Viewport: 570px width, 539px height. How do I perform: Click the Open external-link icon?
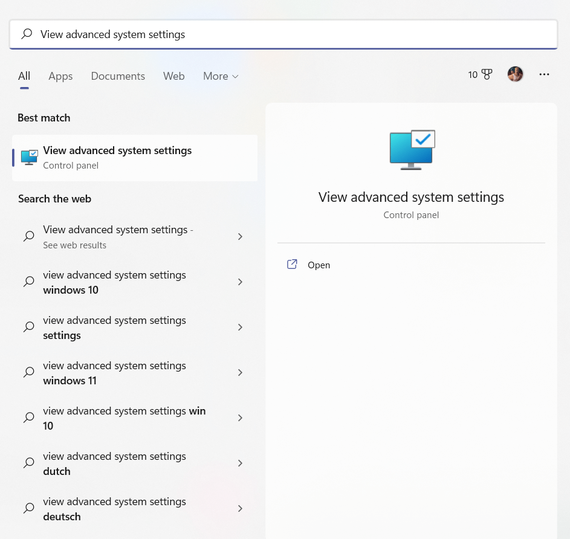pyautogui.click(x=292, y=264)
